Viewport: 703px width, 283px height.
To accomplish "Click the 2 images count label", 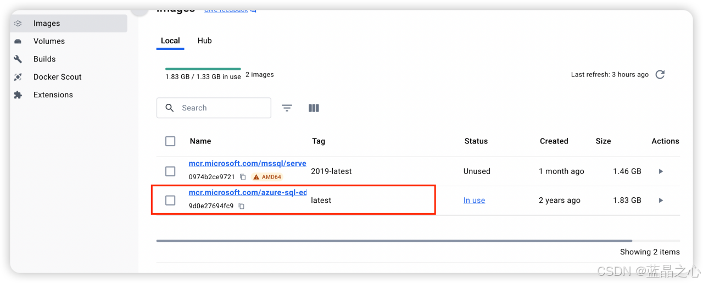I will coord(260,74).
